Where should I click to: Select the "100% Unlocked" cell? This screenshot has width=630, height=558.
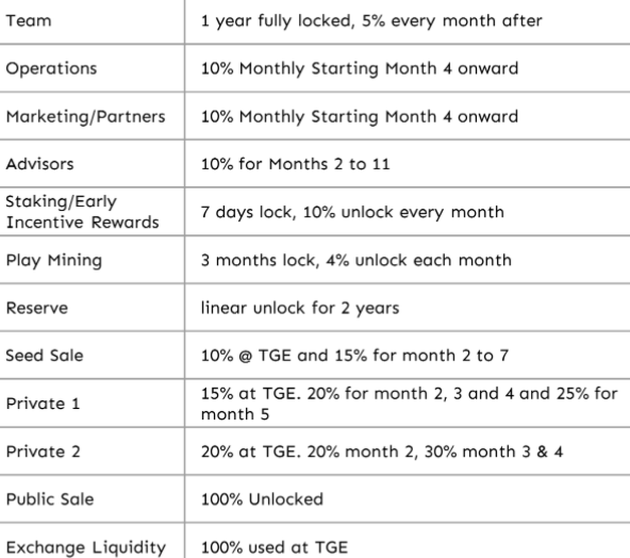(x=262, y=499)
